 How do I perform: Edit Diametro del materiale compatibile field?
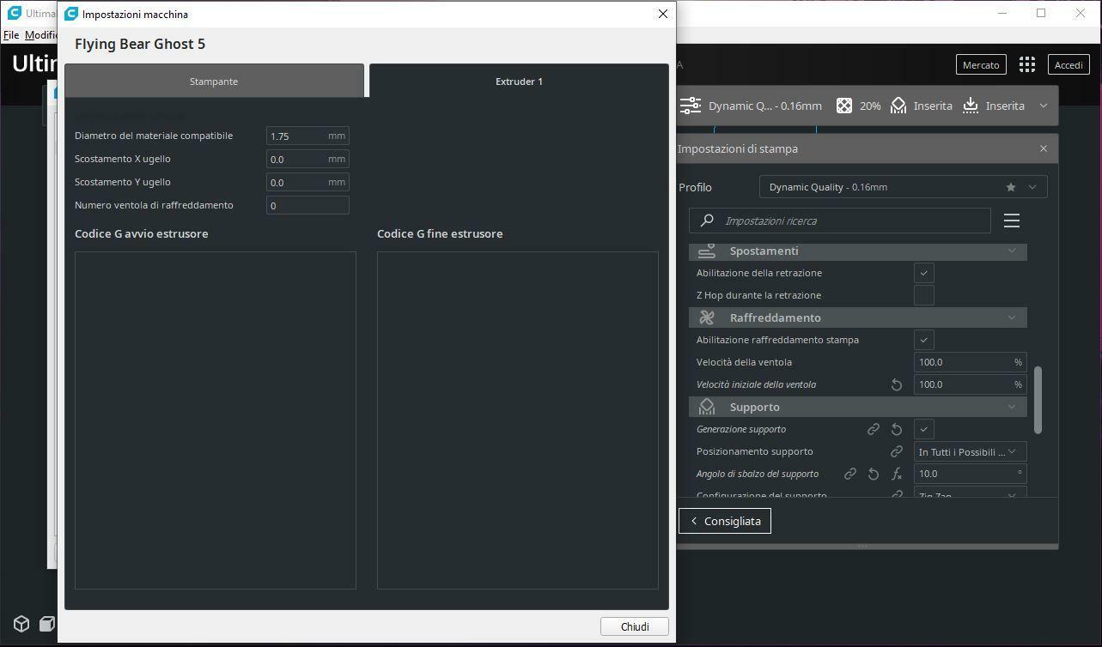point(307,136)
